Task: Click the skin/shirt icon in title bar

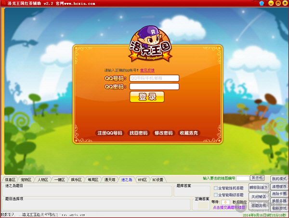Action: point(262,3)
